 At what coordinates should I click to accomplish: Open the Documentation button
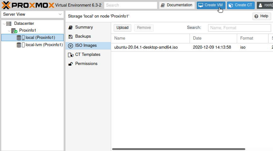pos(177,5)
